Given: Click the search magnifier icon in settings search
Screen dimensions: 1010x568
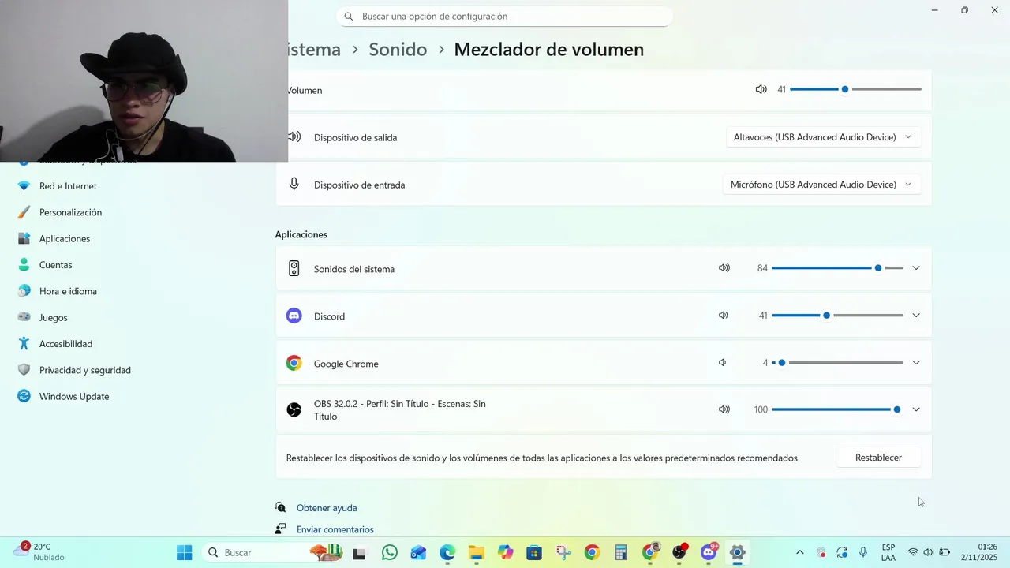Looking at the screenshot, I should (349, 16).
